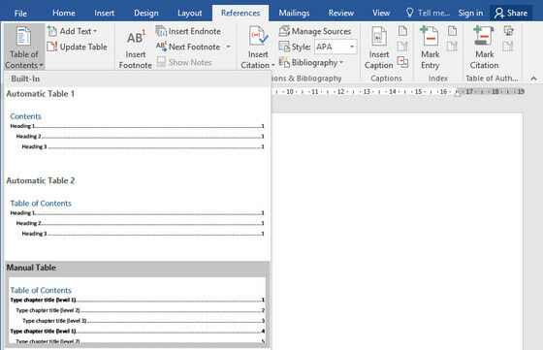Image resolution: width=543 pixels, height=350 pixels.
Task: Click the Insert Caption icon
Action: point(379,36)
